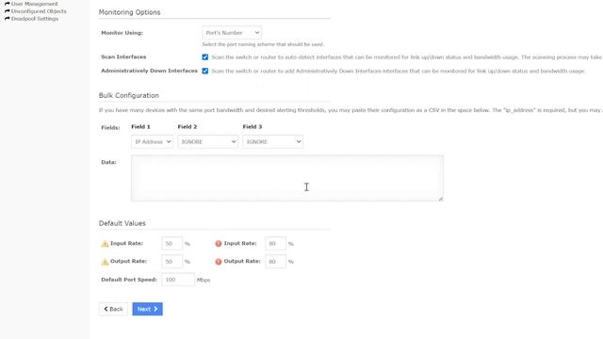Click the 'Field 3' column label
The image size is (603, 339).
click(253, 126)
